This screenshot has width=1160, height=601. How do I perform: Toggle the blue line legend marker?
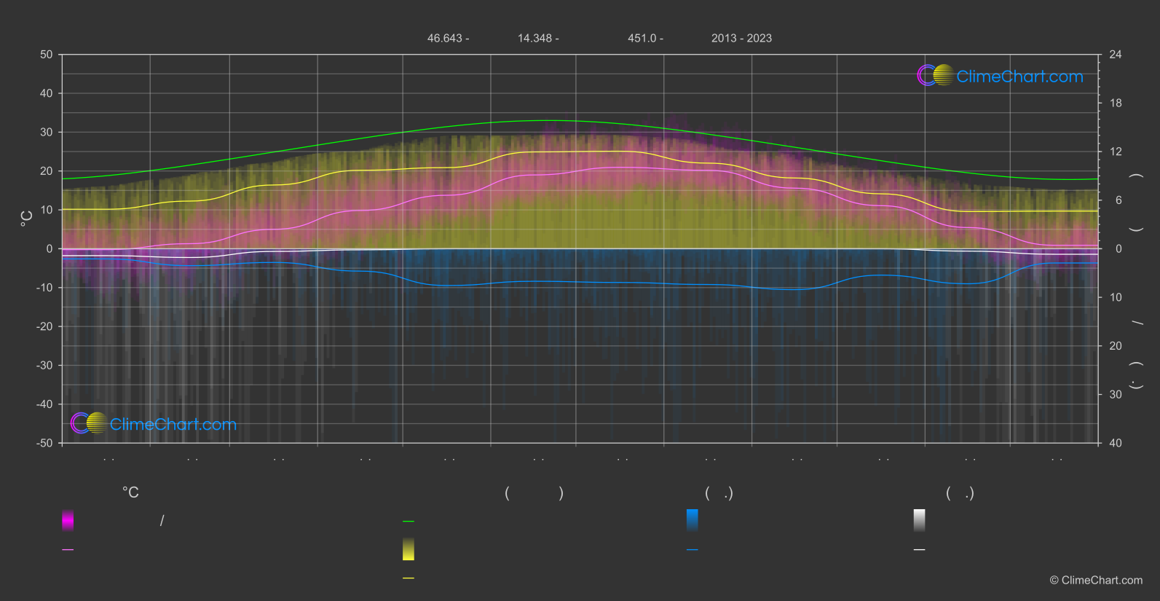692,550
